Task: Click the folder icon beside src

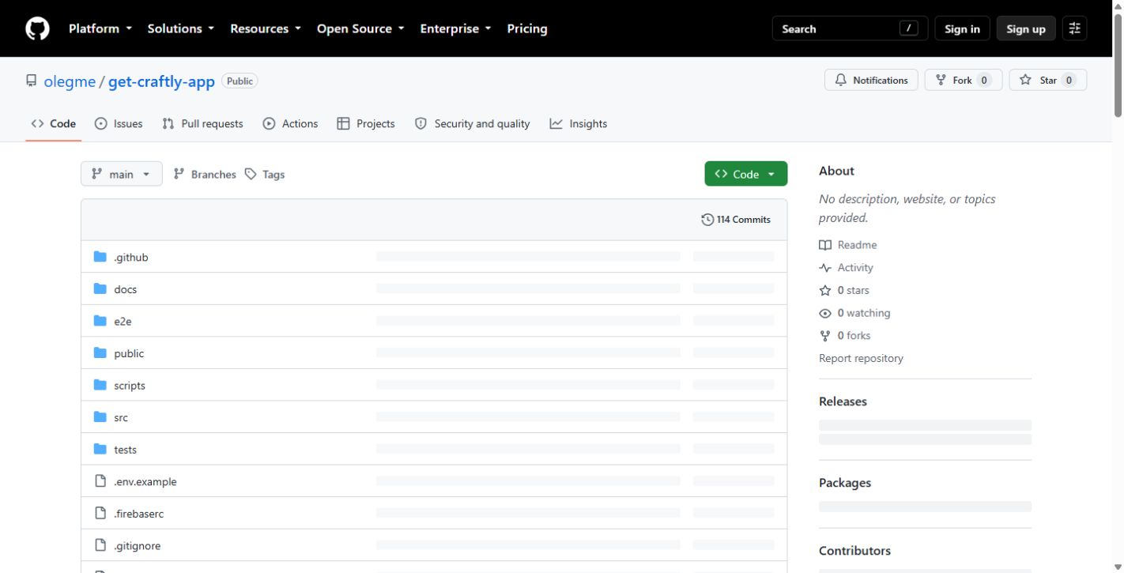Action: tap(100, 417)
